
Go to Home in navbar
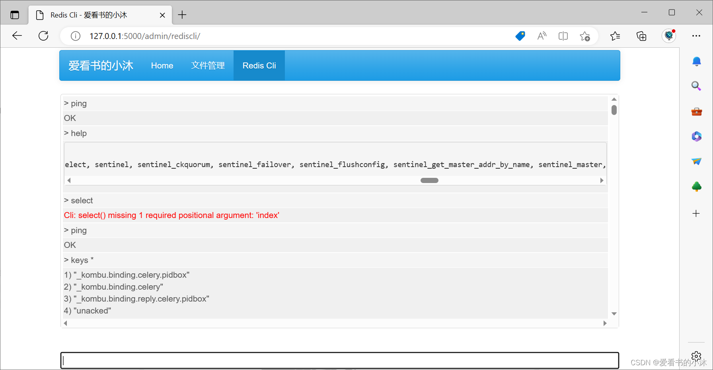pyautogui.click(x=162, y=66)
